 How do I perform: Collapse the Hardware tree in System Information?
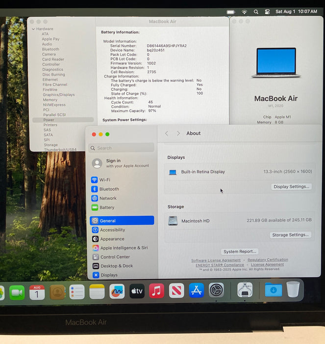[x=33, y=29]
